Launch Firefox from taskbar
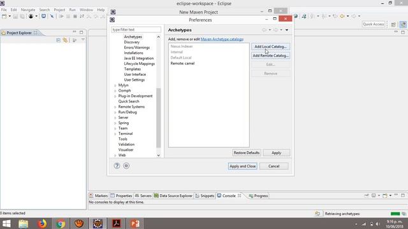This screenshot has height=229, width=408. point(42,223)
